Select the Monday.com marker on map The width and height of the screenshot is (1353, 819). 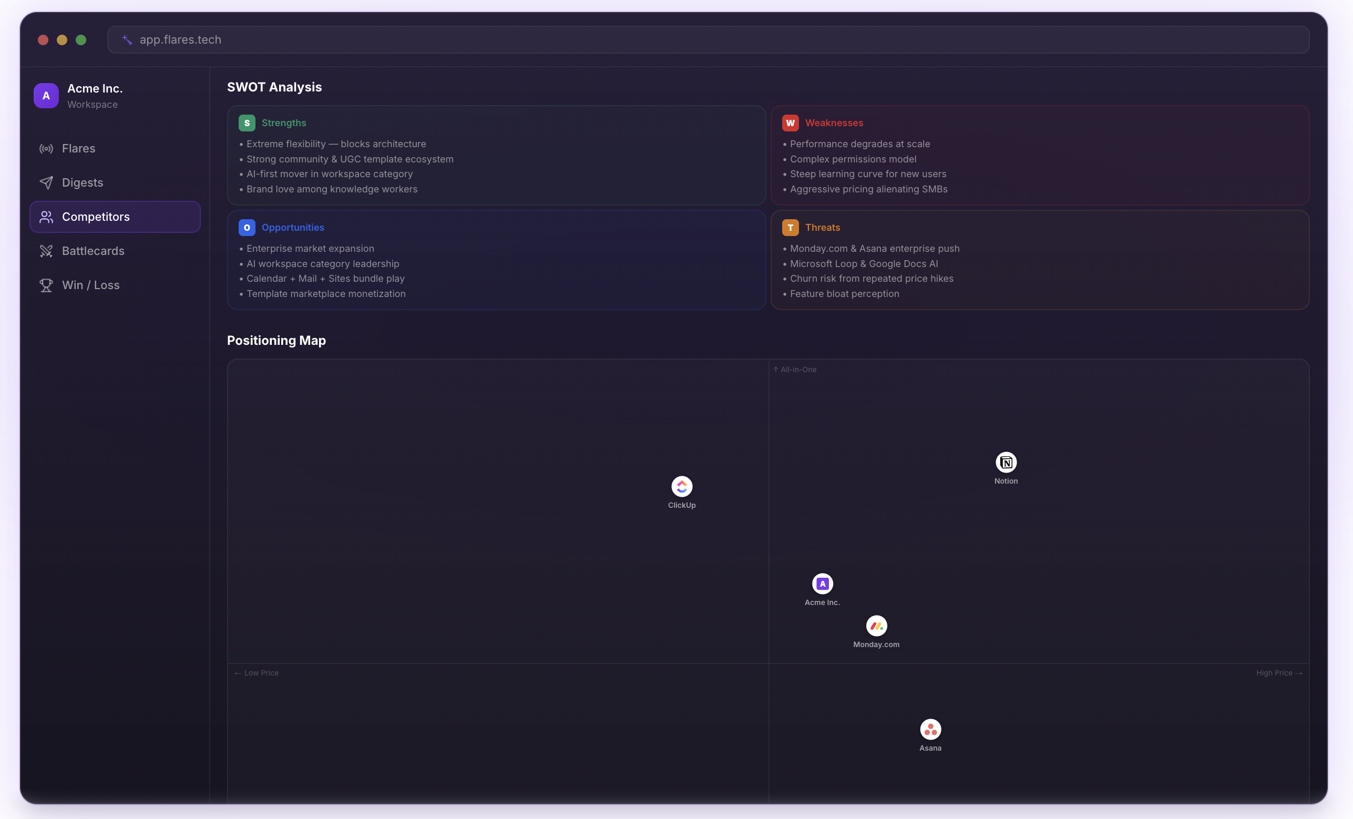click(x=876, y=626)
